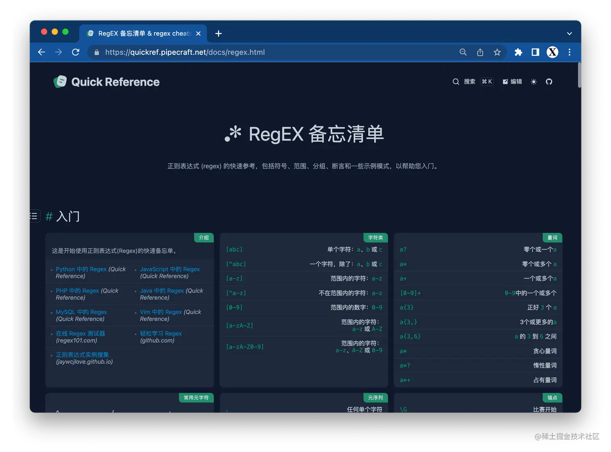
Task: Toggle light/dark theme sun icon
Action: click(534, 82)
